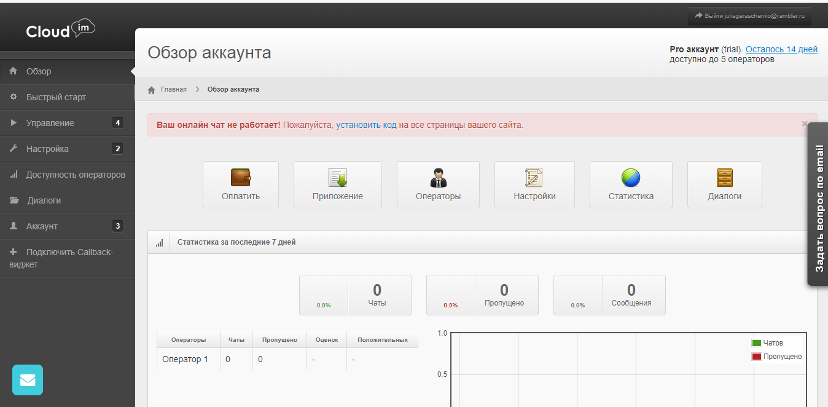Click the 2 badge on Настройка
Screen dimensions: 828x407
pos(117,149)
